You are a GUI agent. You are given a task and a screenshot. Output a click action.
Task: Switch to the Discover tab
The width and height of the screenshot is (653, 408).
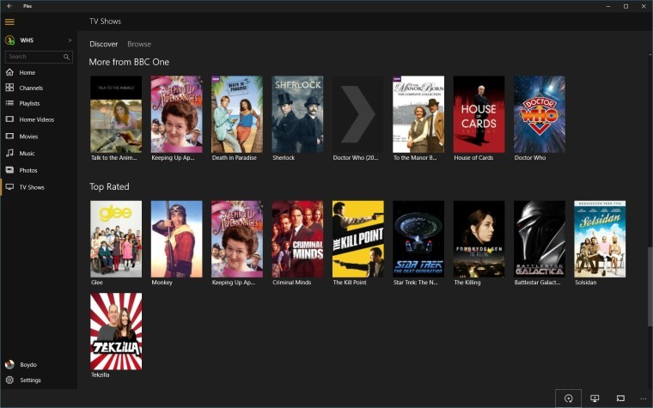(x=104, y=44)
